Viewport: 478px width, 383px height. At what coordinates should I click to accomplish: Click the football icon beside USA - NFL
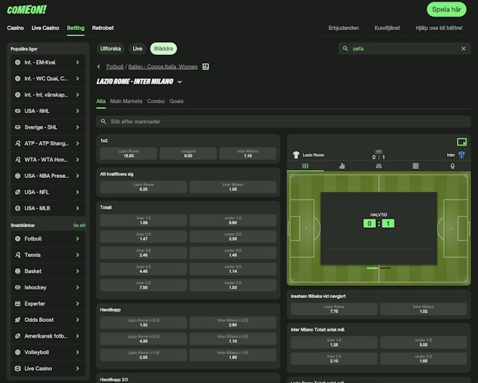pos(17,192)
